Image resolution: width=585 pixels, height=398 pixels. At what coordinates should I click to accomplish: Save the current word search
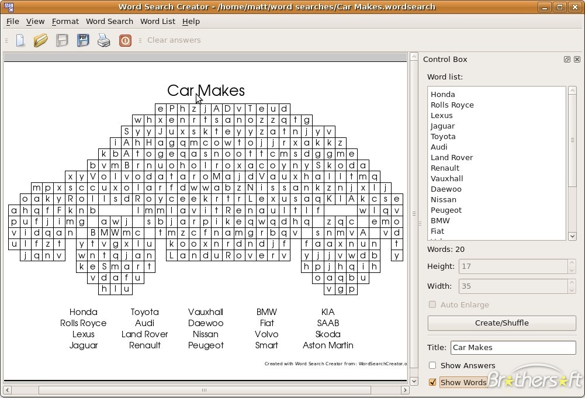point(62,40)
